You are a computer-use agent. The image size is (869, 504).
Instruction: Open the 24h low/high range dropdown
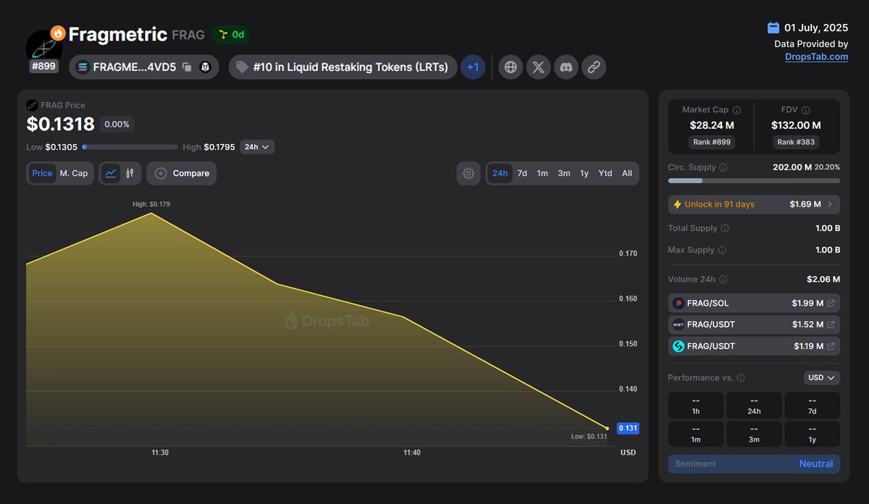pos(257,147)
